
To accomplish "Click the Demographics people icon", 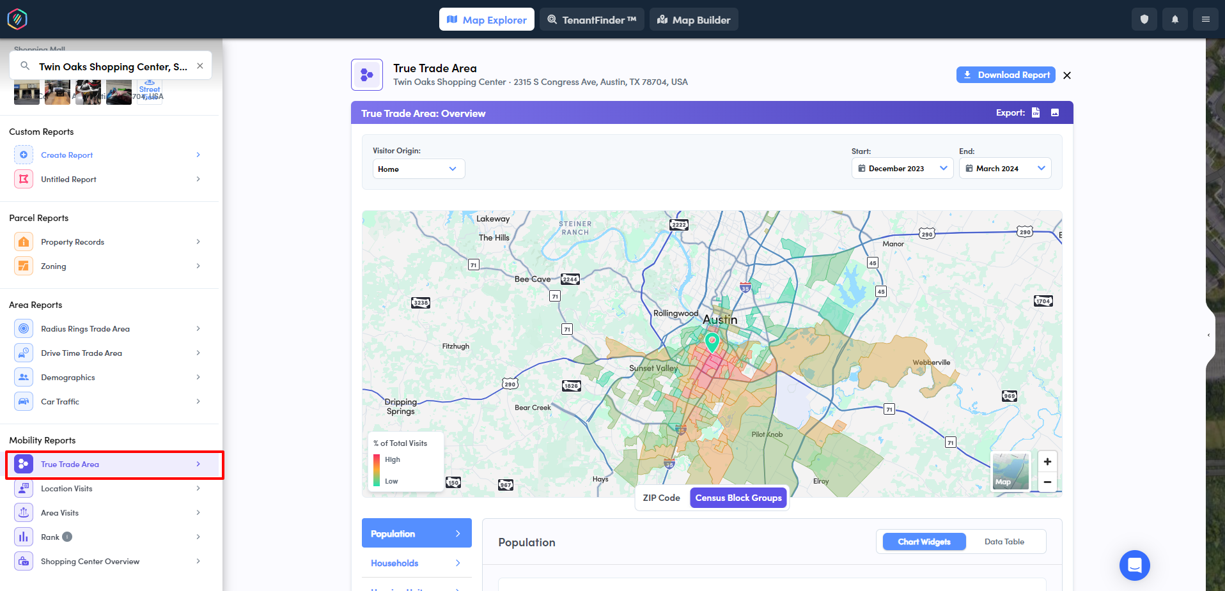I will 24,377.
